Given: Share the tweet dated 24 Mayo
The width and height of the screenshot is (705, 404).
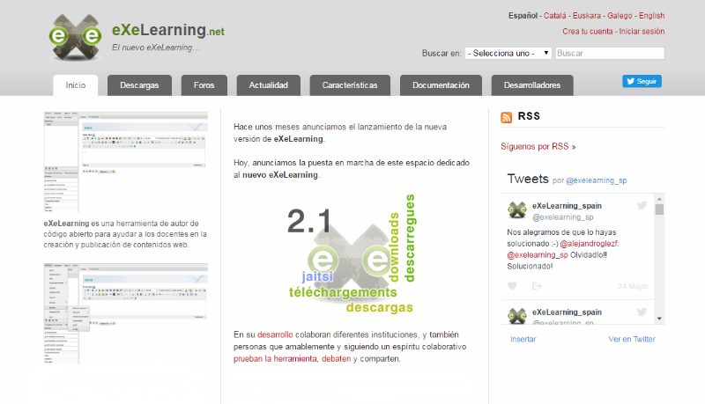Looking at the screenshot, I should pos(537,286).
